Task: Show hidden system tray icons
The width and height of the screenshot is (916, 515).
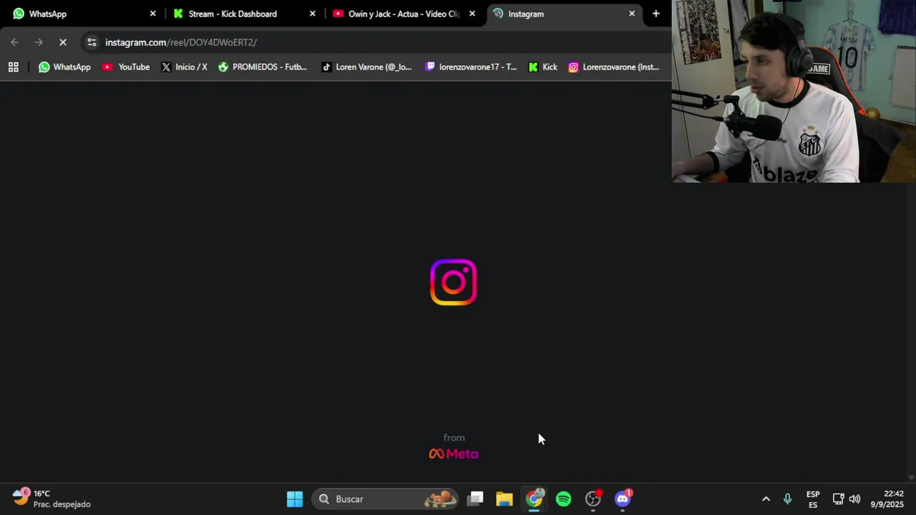Action: [766, 499]
